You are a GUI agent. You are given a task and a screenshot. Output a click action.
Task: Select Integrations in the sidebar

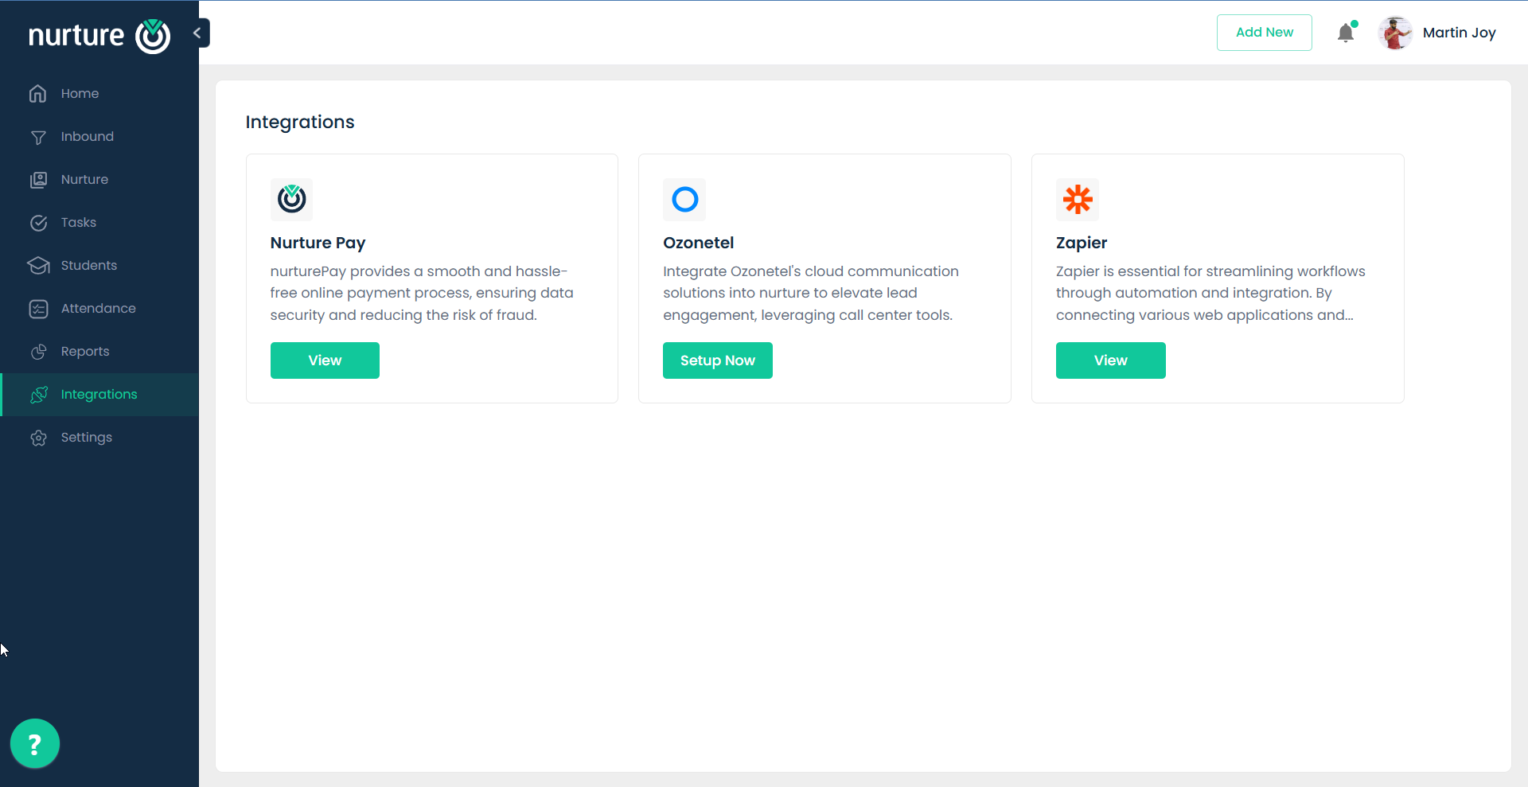click(x=99, y=395)
